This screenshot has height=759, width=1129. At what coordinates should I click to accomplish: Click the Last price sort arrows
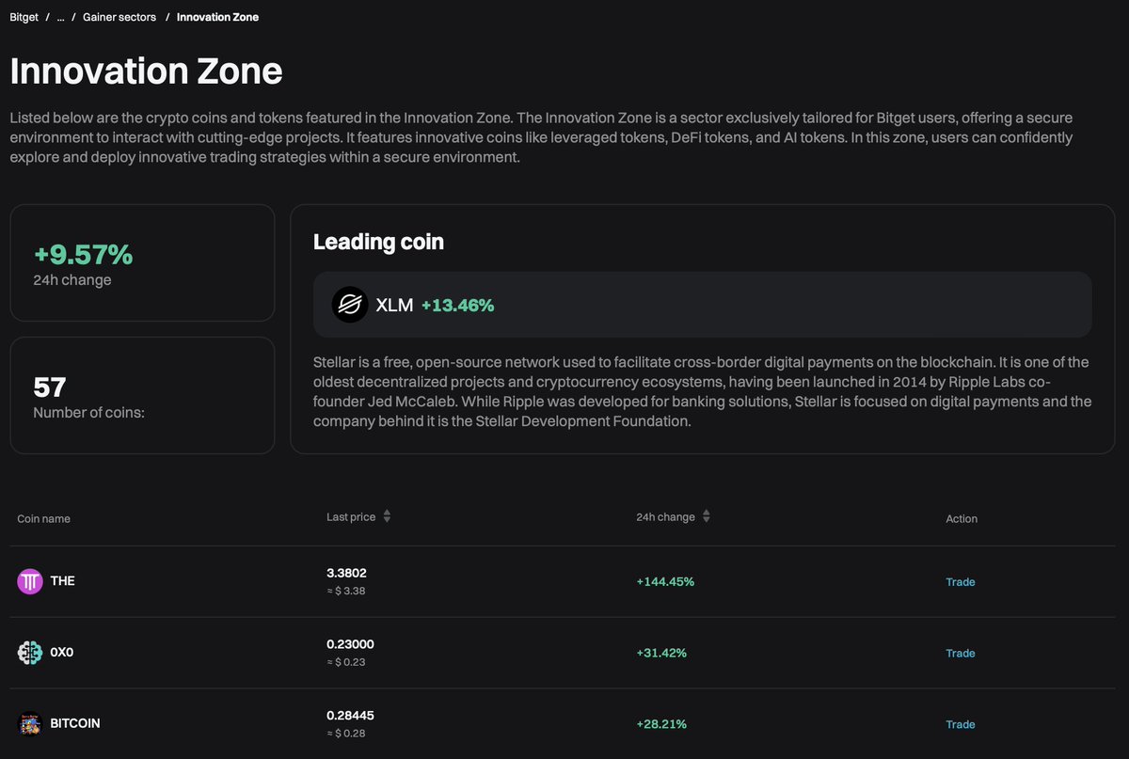tap(387, 515)
